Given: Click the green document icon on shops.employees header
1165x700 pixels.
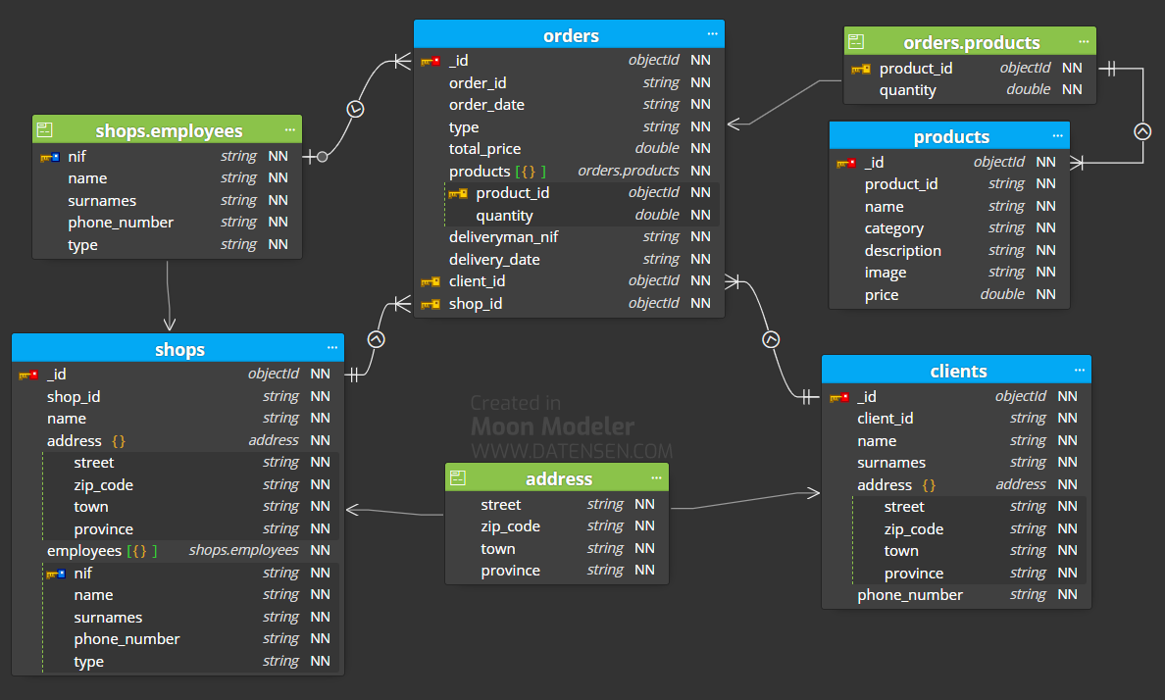Looking at the screenshot, I should coord(43,129).
